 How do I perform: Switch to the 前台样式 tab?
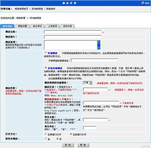[x=37, y=26]
